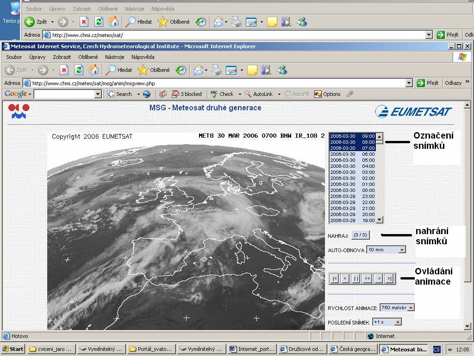Screen dimensions: 474x356
Task: Click Google toolbar highlighter pen icon
Action: pyautogui.click(x=350, y=94)
